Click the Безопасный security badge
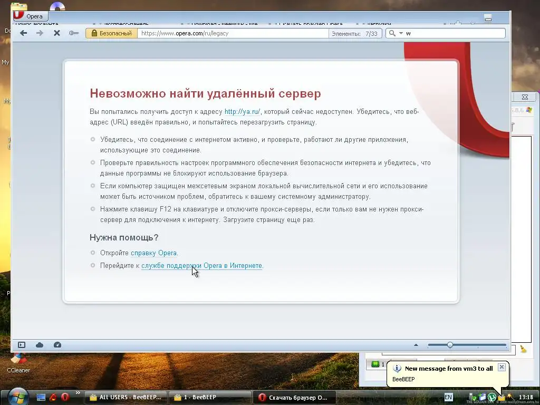 pos(112,33)
